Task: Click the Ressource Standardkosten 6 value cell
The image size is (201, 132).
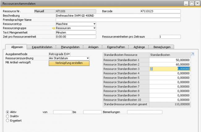Action: (x=170, y=82)
